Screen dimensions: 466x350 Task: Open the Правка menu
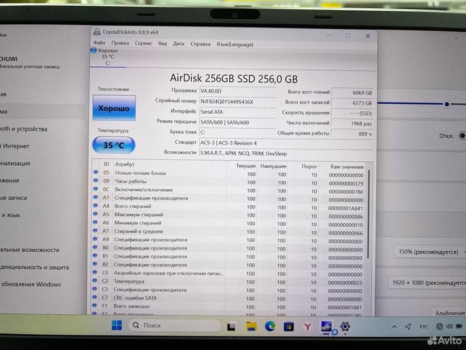tap(120, 43)
